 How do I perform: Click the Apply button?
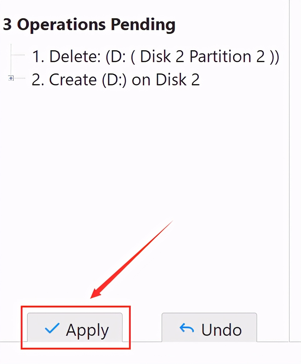pos(75,328)
